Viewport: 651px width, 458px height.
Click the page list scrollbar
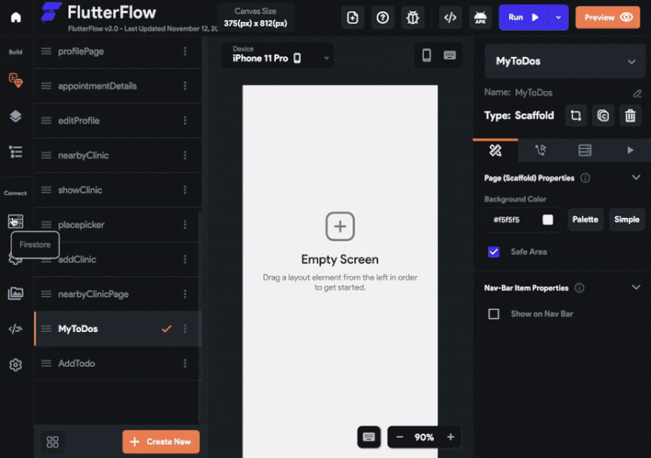click(200, 317)
